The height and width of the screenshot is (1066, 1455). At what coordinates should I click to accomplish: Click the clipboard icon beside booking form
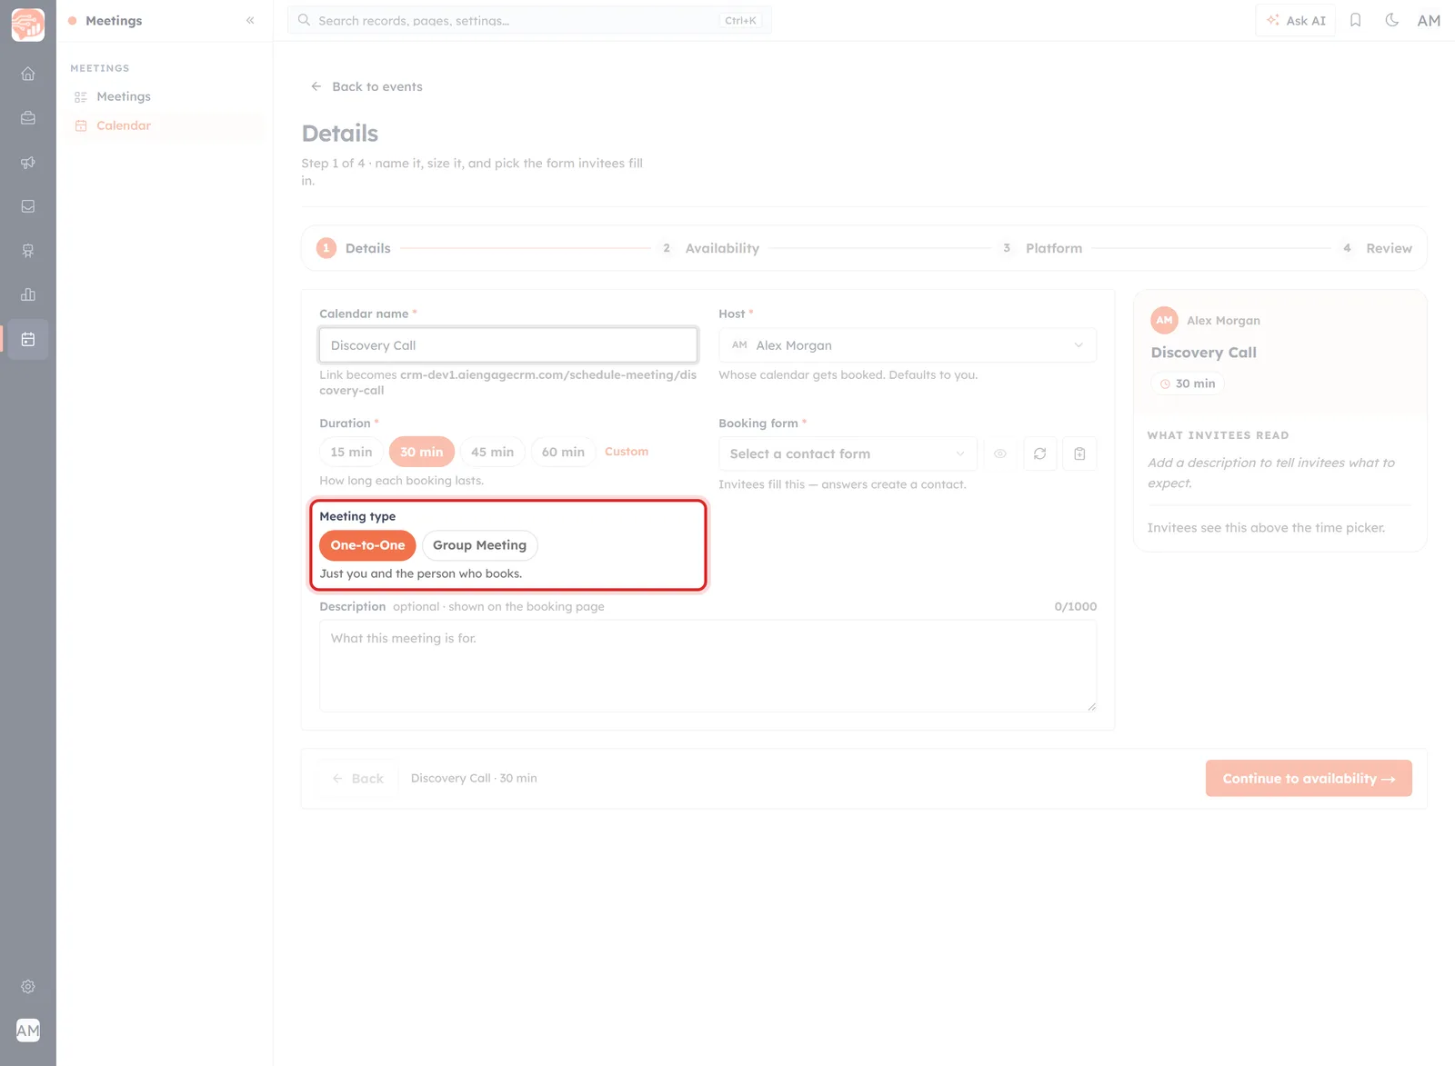point(1079,453)
